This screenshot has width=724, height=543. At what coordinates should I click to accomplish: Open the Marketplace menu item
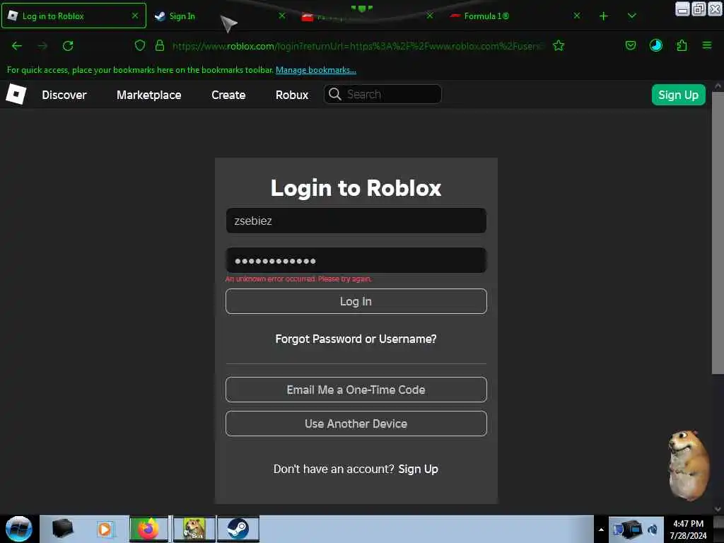[148, 95]
